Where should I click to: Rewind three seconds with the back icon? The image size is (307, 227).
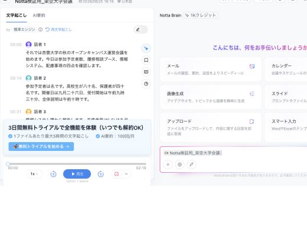53,174
